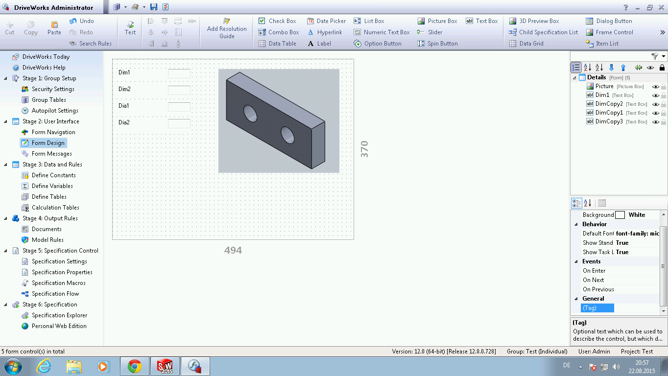This screenshot has width=668, height=376.
Task: Toggle show-all eye icon in control tree toolbar
Action: 650,68
